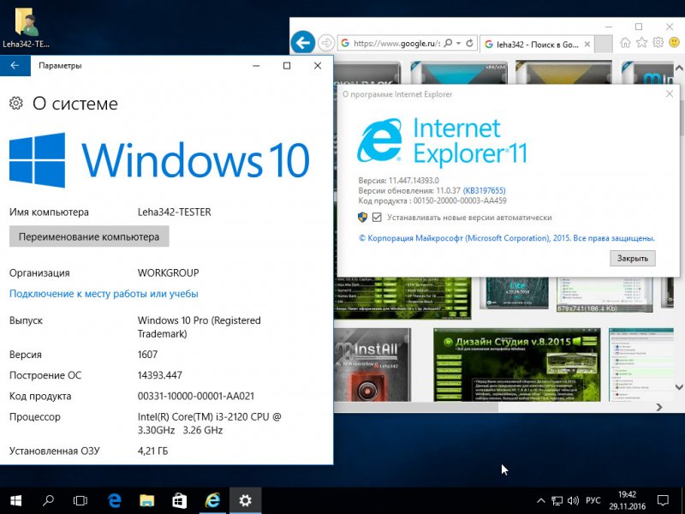Click the Закрыть button in IE dialog
The width and height of the screenshot is (685, 514).
[632, 259]
